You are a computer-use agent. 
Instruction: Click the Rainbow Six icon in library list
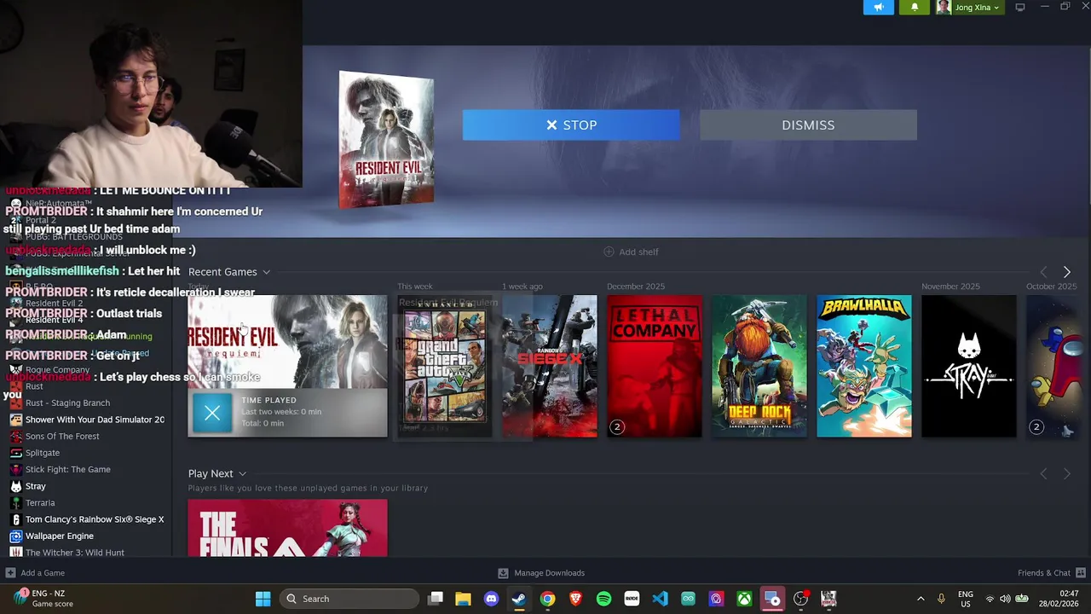pos(15,519)
